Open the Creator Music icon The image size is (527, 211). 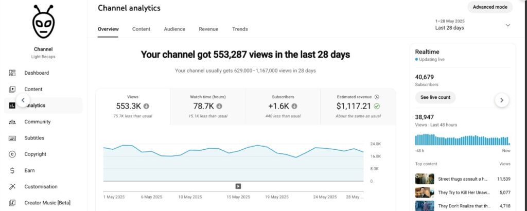[12, 203]
